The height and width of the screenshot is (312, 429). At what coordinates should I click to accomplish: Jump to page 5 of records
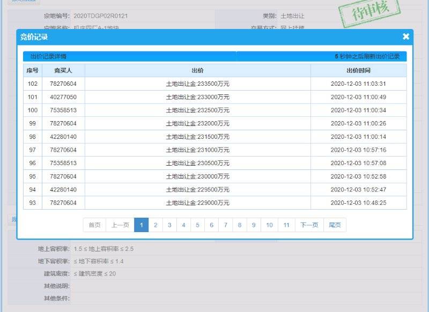[197, 225]
